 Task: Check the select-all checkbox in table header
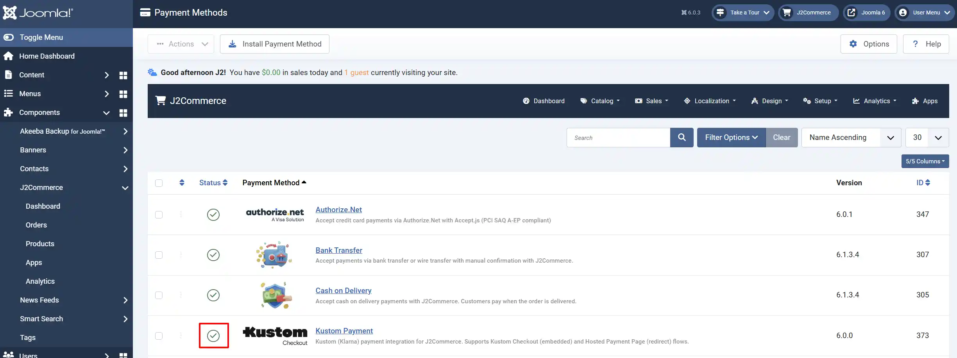159,183
